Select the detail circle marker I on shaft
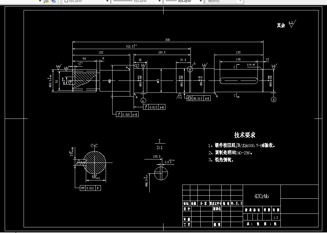The height and width of the screenshot is (233, 327). [x=190, y=69]
